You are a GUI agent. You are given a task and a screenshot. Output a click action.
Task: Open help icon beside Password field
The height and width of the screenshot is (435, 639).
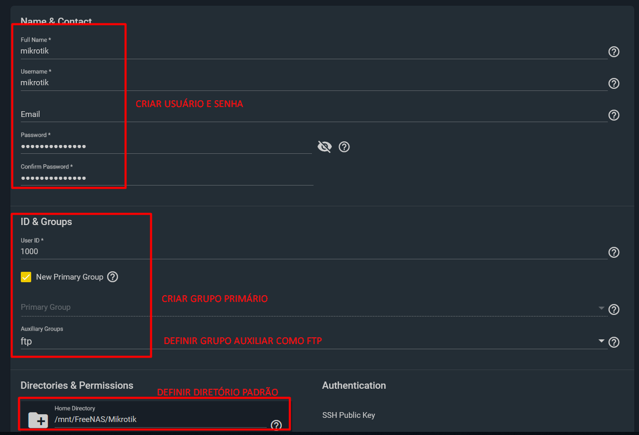point(344,147)
